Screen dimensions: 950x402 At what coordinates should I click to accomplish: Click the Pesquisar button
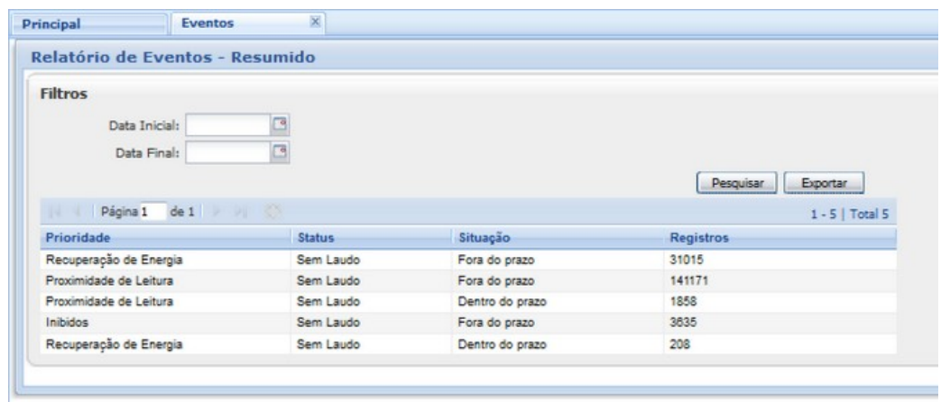(x=737, y=183)
